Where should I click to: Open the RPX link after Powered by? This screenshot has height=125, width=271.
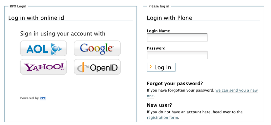(43, 98)
